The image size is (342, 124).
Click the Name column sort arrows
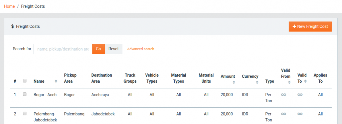(56, 81)
